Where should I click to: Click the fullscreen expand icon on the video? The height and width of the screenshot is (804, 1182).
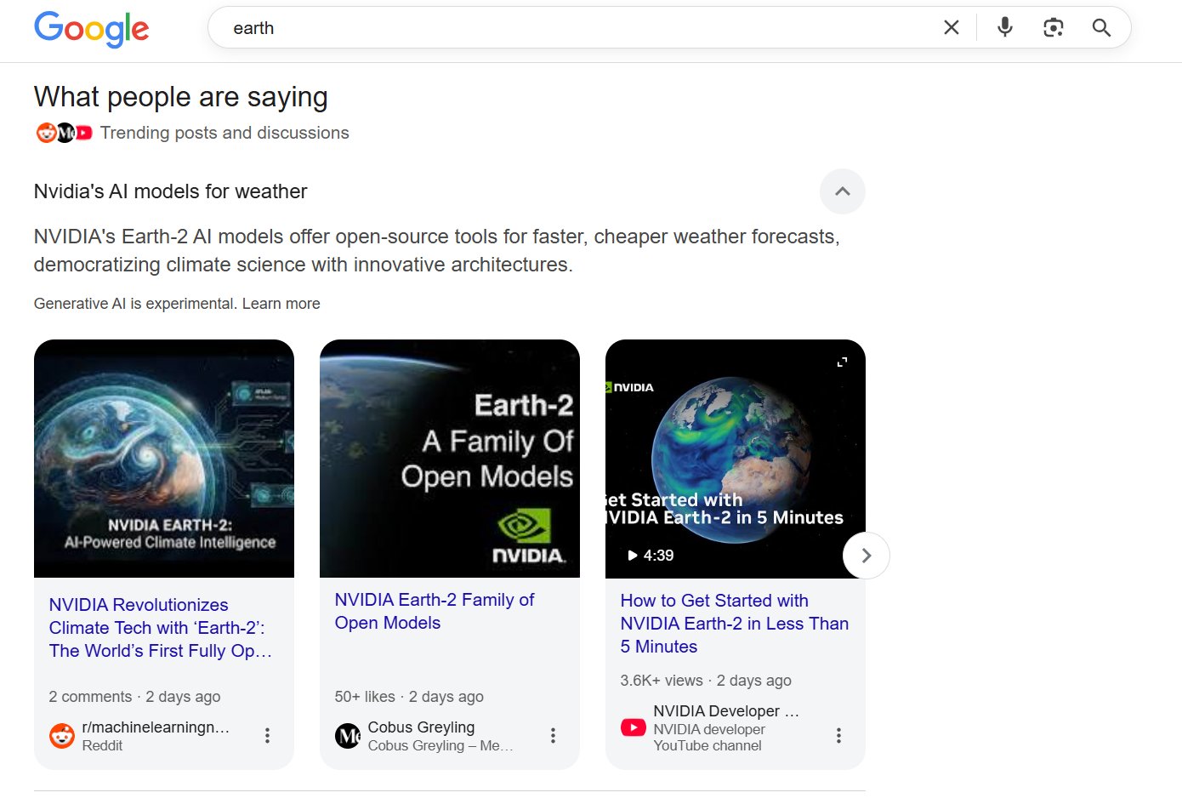841,361
